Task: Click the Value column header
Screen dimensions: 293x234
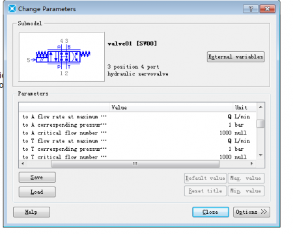Action: click(x=171, y=107)
